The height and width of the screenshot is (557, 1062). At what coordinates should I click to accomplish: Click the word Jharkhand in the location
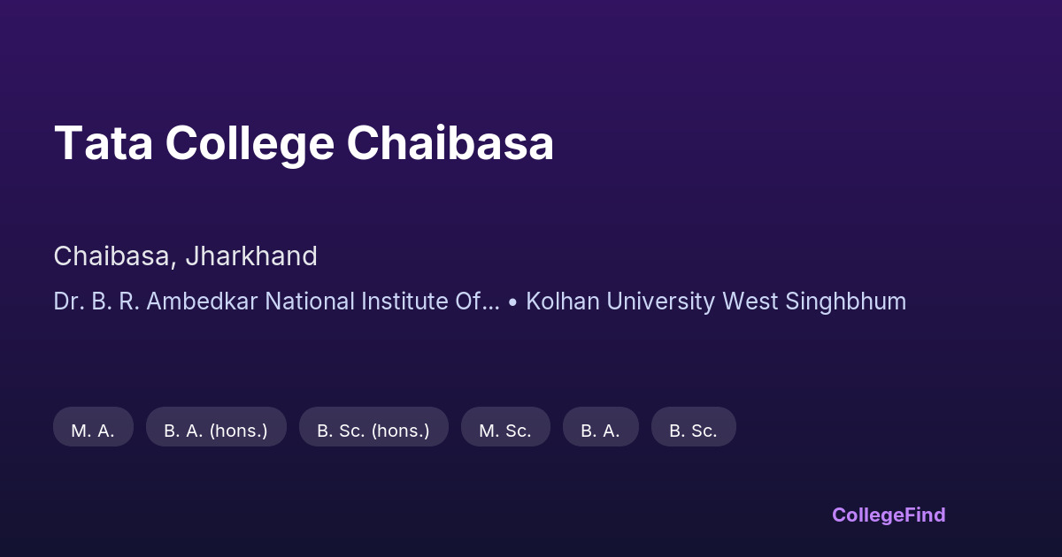pos(251,256)
